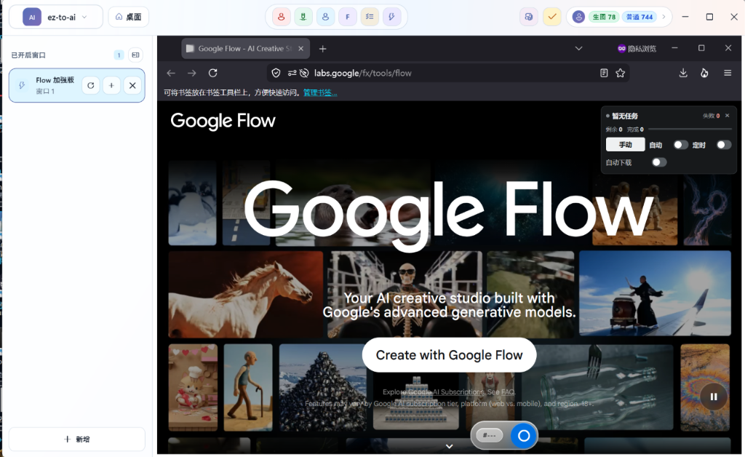Click the gray #--- label in floating pill
The image size is (745, 457).
click(x=490, y=436)
